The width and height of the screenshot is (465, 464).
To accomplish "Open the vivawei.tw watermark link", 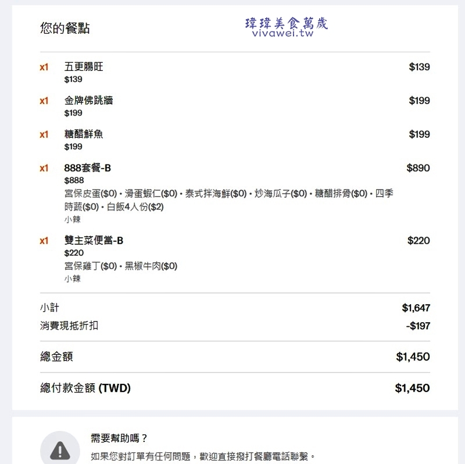I will tap(283, 34).
